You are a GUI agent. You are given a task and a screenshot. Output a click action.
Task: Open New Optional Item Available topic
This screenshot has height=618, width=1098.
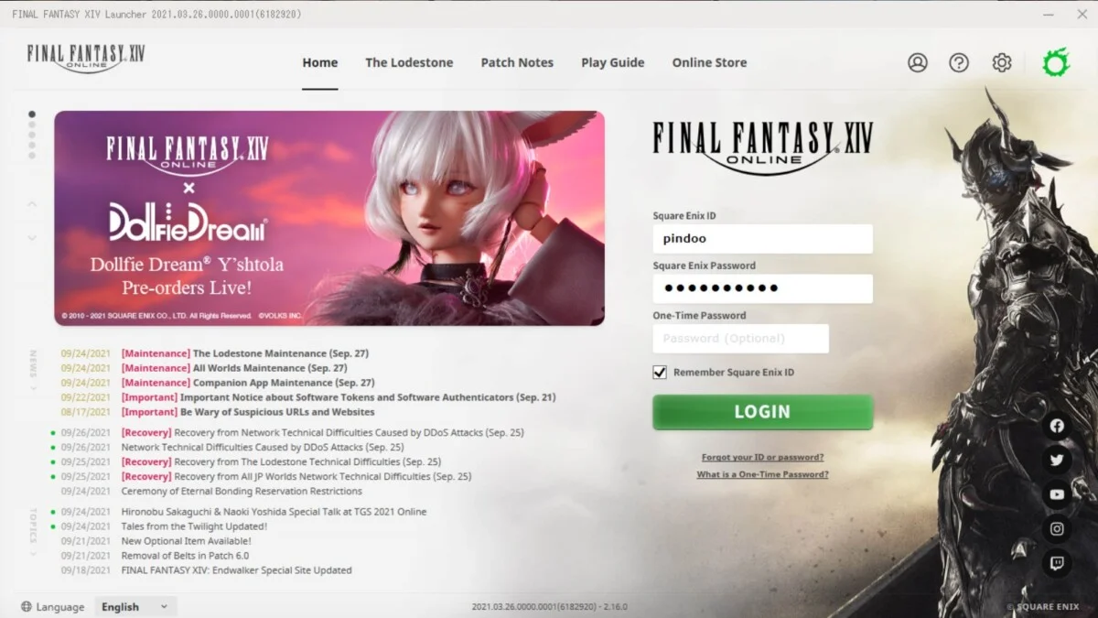186,541
